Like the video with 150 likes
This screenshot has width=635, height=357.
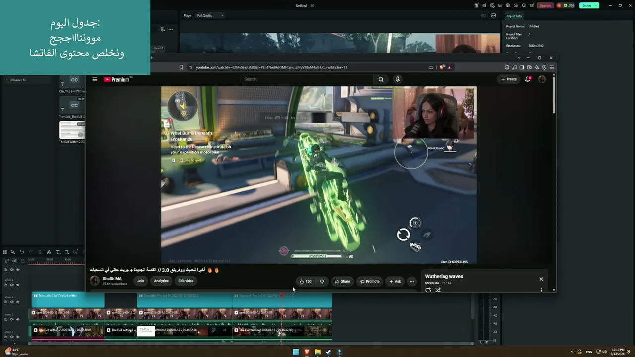[x=306, y=281]
